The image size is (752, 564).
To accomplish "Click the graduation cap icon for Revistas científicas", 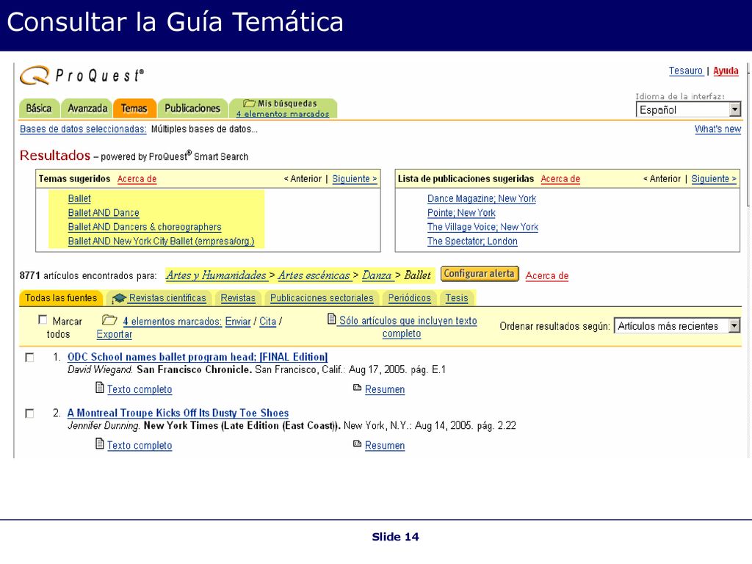I will pyautogui.click(x=118, y=298).
